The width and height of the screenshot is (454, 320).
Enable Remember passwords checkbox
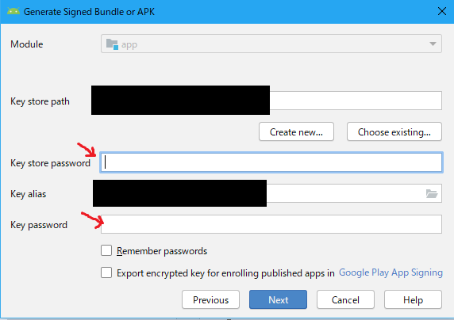[x=106, y=250]
